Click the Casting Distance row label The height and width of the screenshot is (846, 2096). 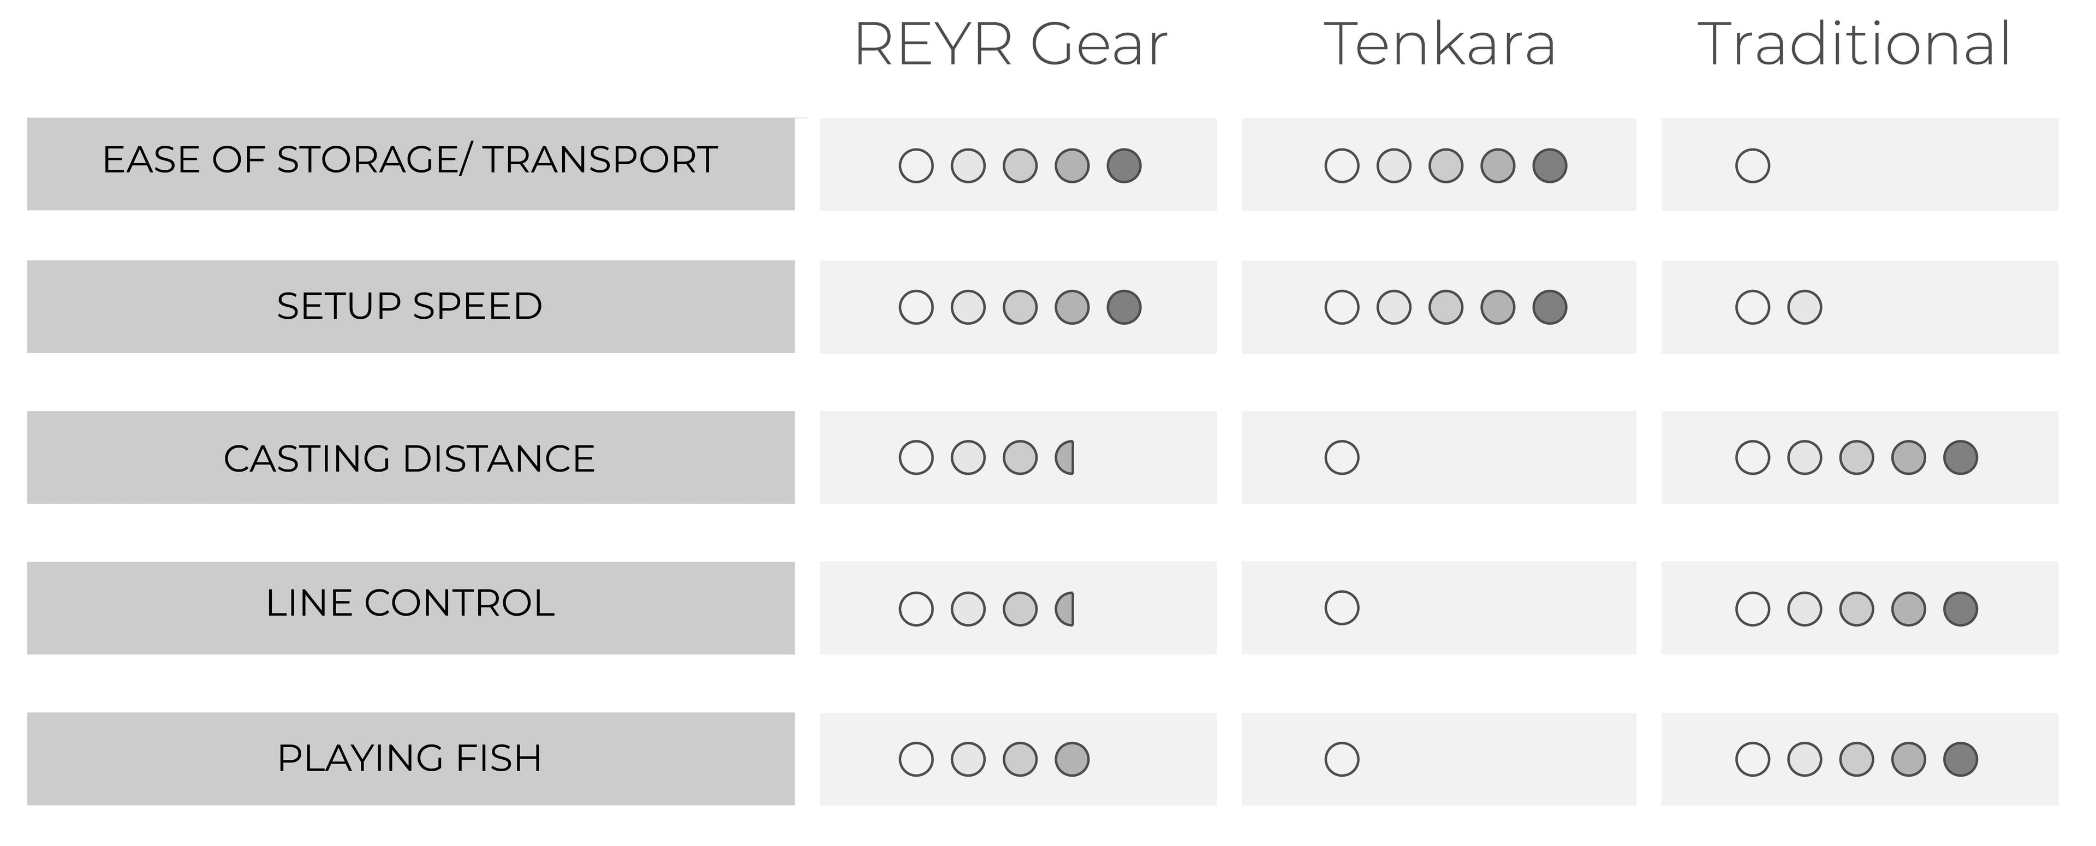tap(410, 459)
